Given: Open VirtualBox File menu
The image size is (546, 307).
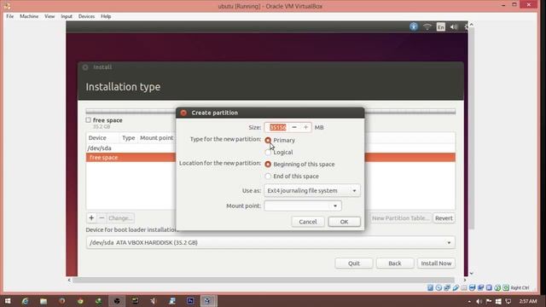Looking at the screenshot, I should coord(9,16).
